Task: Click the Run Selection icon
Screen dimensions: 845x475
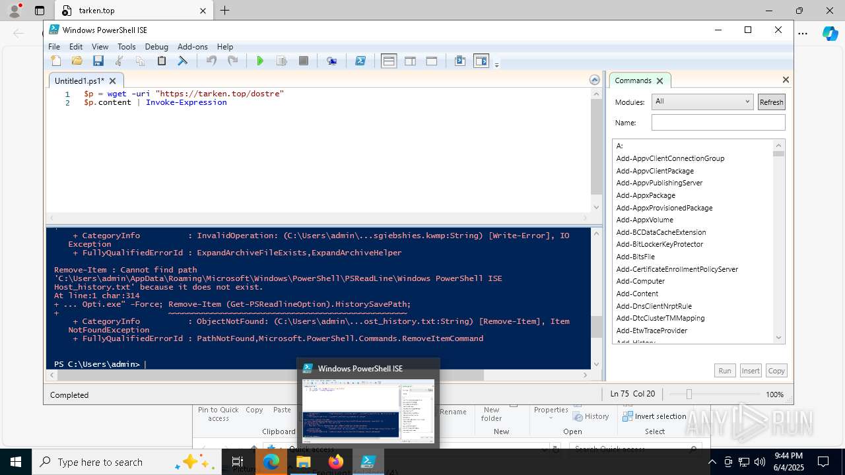Action: (x=282, y=61)
